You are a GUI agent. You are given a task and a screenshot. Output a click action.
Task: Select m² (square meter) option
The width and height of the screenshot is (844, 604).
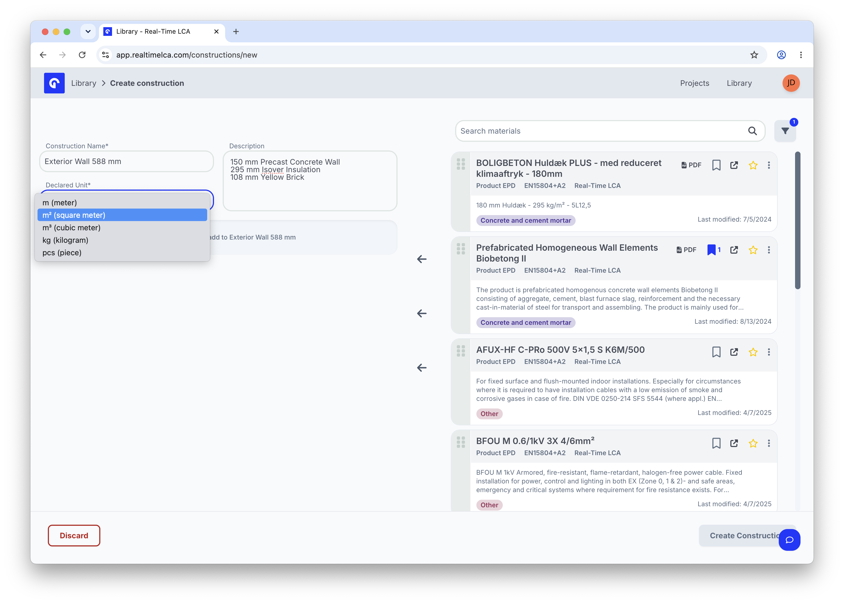tap(122, 215)
